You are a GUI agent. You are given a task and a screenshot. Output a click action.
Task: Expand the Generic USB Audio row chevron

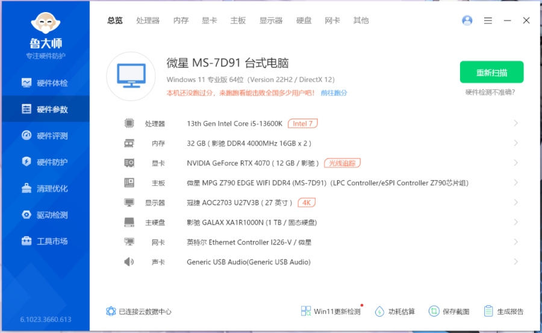pyautogui.click(x=516, y=262)
